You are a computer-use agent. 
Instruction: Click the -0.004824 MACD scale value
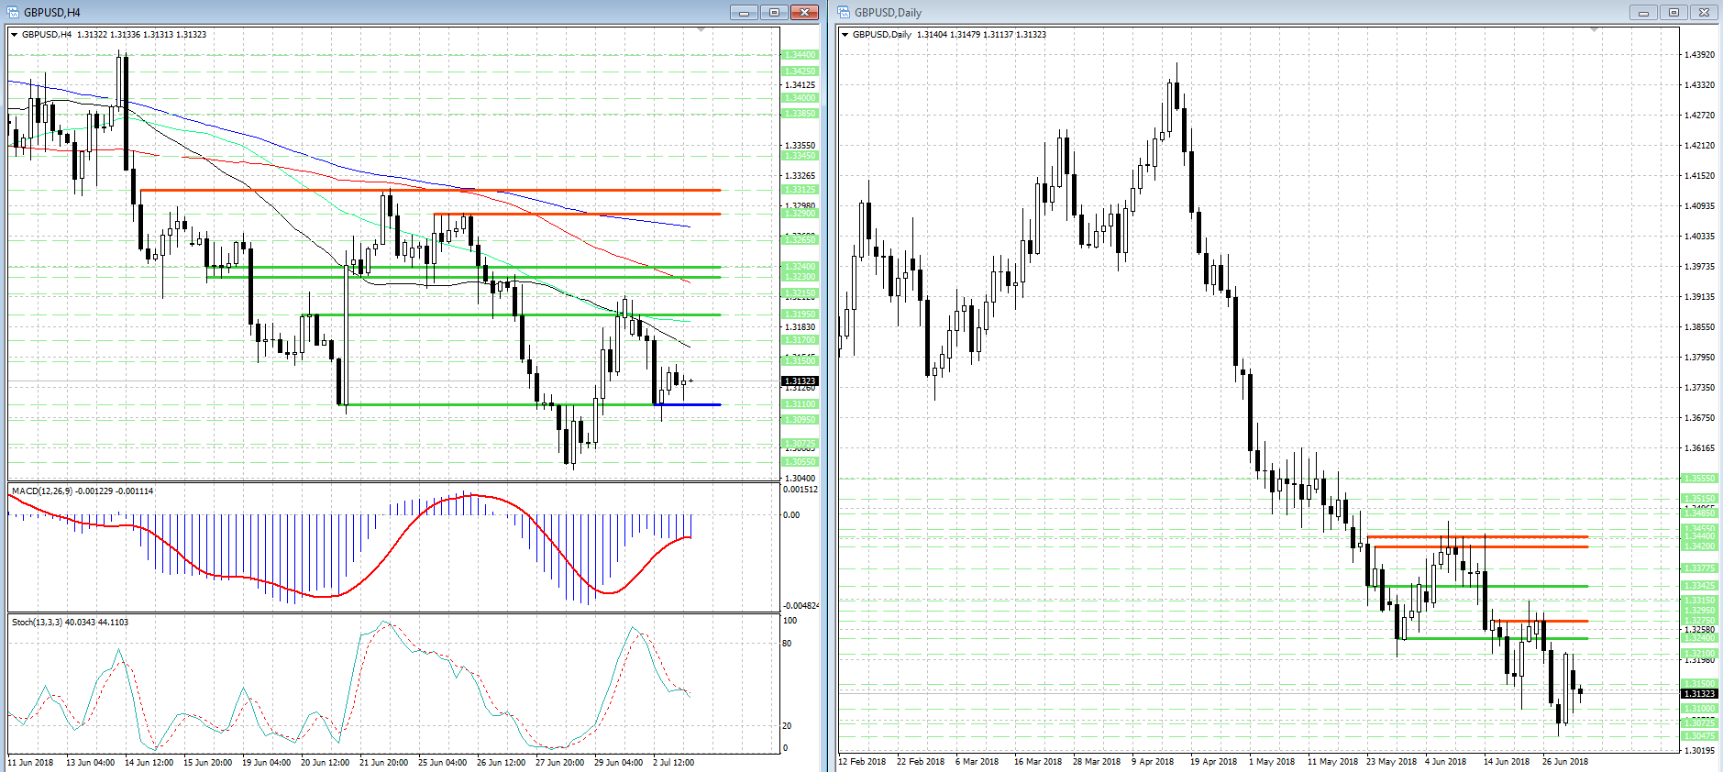(x=801, y=606)
